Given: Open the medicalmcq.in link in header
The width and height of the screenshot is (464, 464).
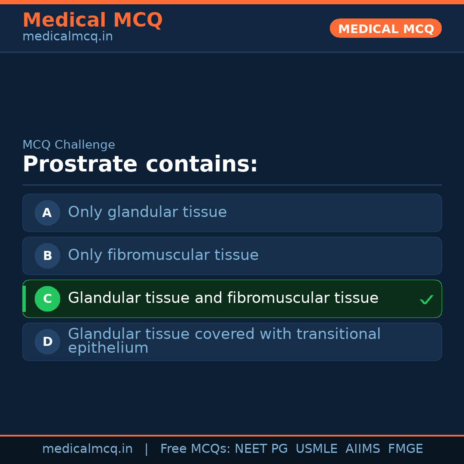Looking at the screenshot, I should pos(67,37).
